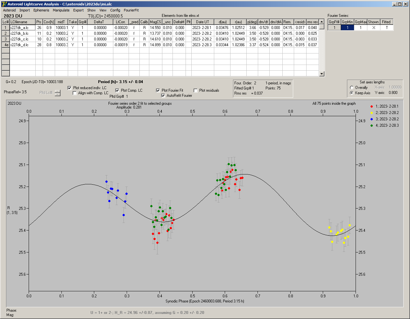Click the PhaseRef= 3.5 label
410x319 pixels.
pyautogui.click(x=15, y=92)
